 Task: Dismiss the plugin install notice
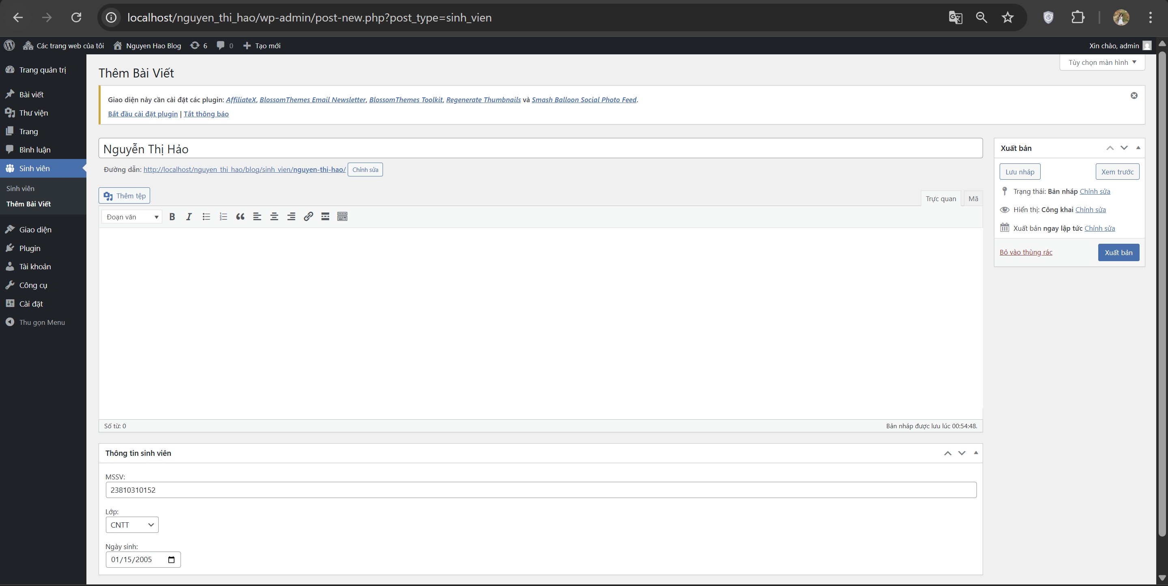pos(1134,96)
